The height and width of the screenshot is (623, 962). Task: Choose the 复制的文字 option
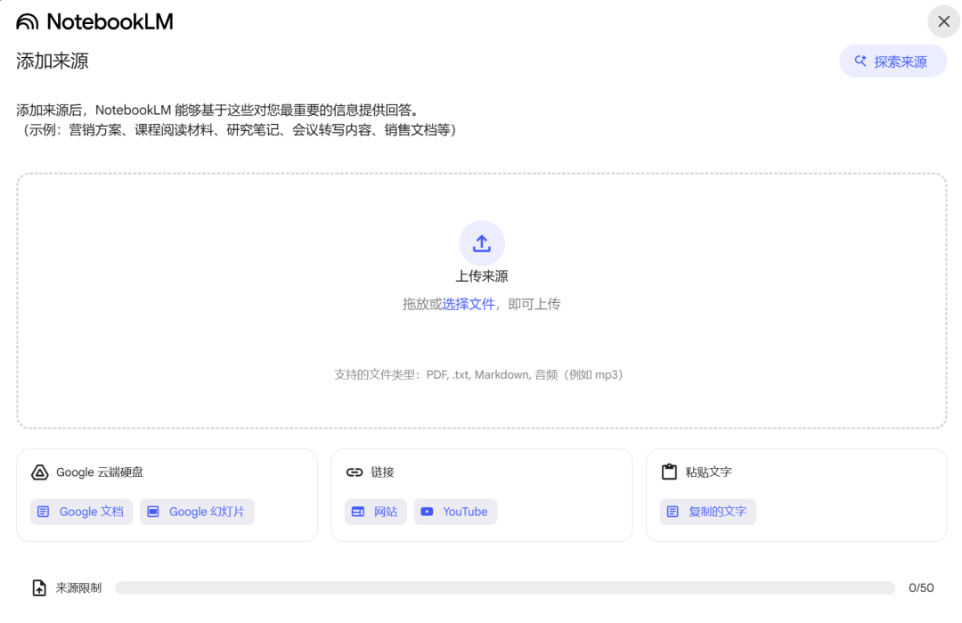point(707,512)
